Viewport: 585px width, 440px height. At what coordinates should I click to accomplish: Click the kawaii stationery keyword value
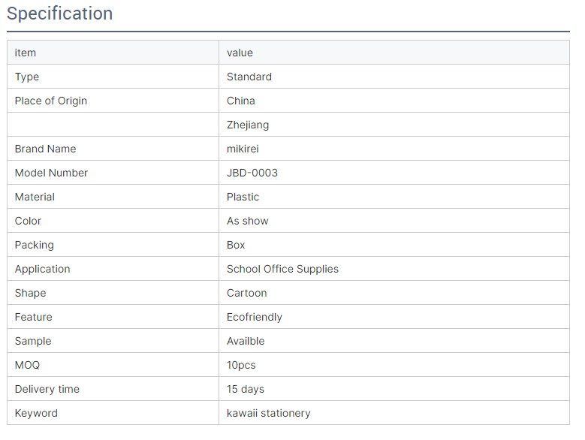(x=269, y=413)
